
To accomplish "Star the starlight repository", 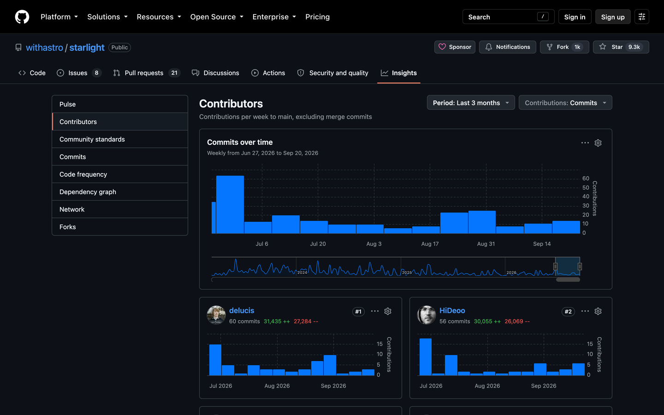I will point(621,47).
